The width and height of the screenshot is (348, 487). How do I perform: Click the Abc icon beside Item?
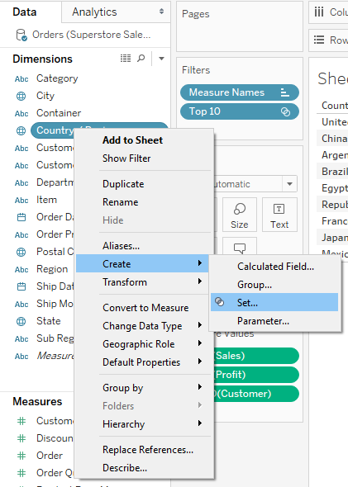pos(21,201)
